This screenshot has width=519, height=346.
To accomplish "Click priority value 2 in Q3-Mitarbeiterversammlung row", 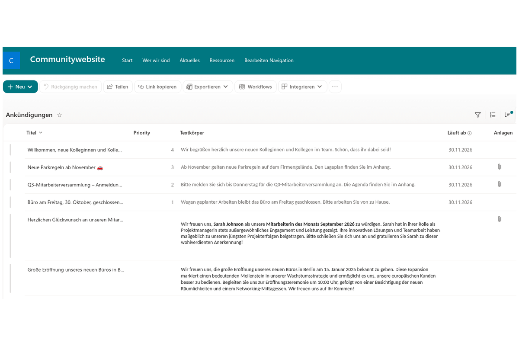I will [173, 185].
